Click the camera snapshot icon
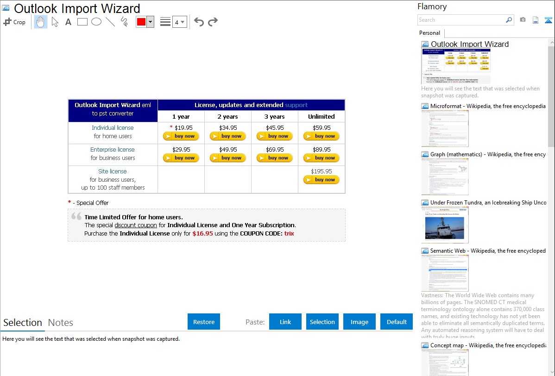The width and height of the screenshot is (555, 376). click(523, 20)
